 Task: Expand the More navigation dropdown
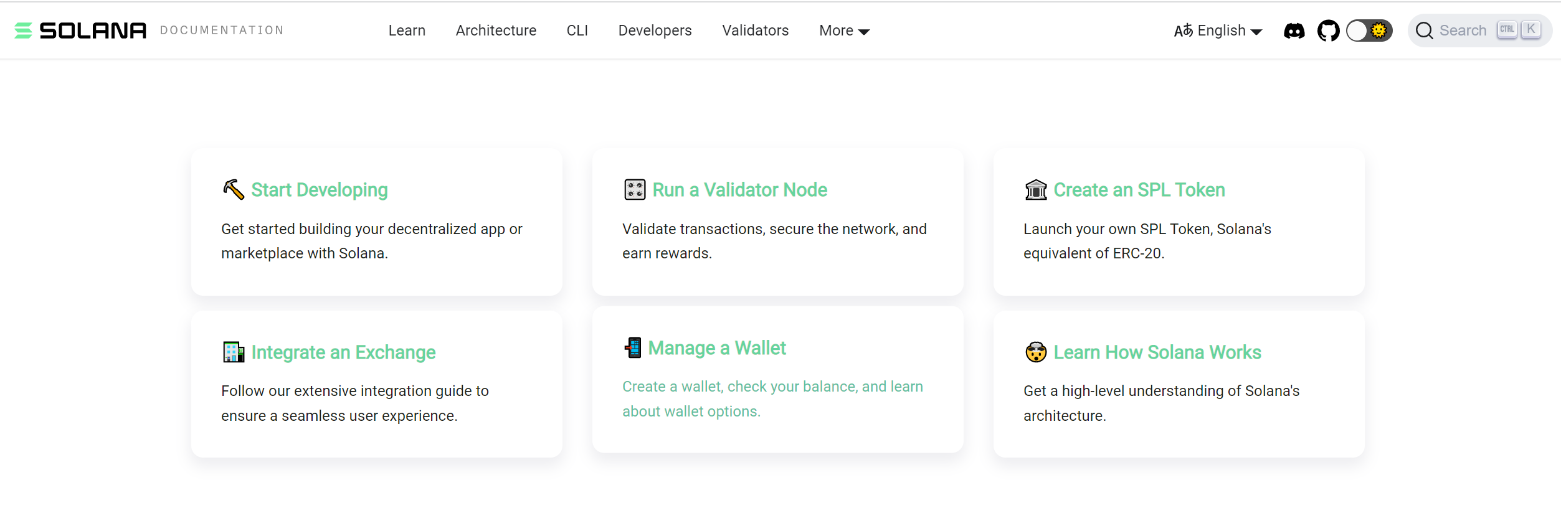click(x=844, y=31)
